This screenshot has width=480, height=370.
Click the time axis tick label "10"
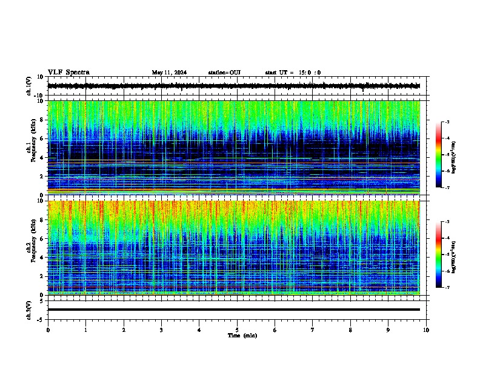pyautogui.click(x=426, y=330)
